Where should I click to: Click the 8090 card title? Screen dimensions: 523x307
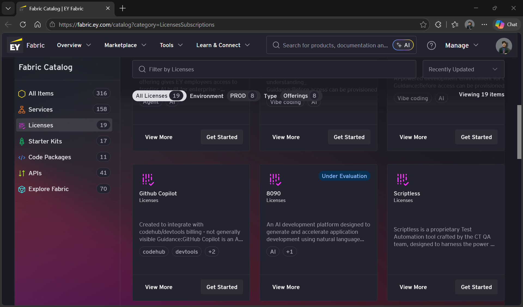273,194
